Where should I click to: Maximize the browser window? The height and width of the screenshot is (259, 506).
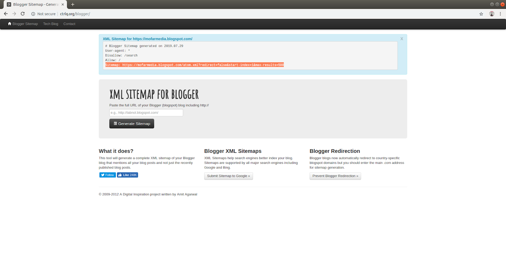pos(497,4)
